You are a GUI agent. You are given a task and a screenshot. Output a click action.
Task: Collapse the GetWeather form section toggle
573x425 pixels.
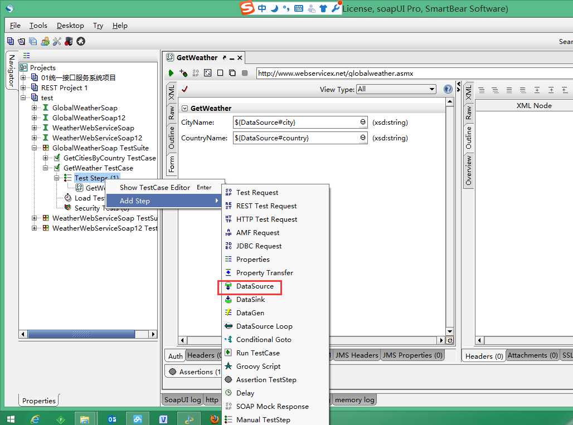pos(185,109)
